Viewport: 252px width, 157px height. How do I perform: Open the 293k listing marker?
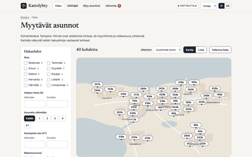tap(120, 112)
